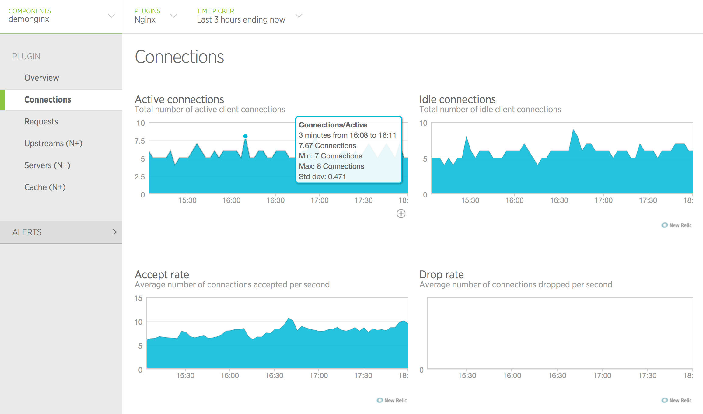Viewport: 703px width, 414px height.
Task: Click the zoom icon below Active connections chart
Action: point(401,214)
